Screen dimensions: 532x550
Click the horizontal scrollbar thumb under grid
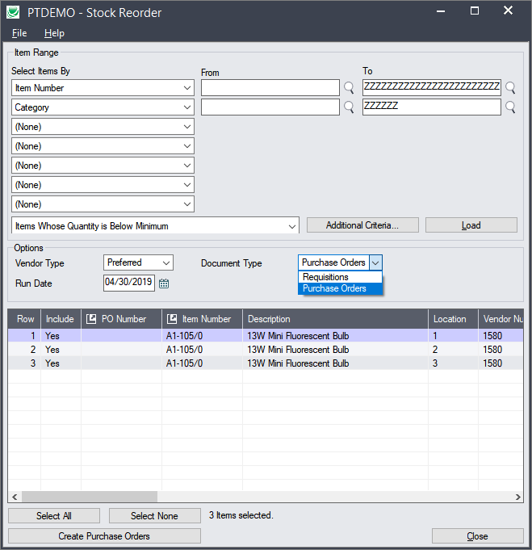point(89,497)
